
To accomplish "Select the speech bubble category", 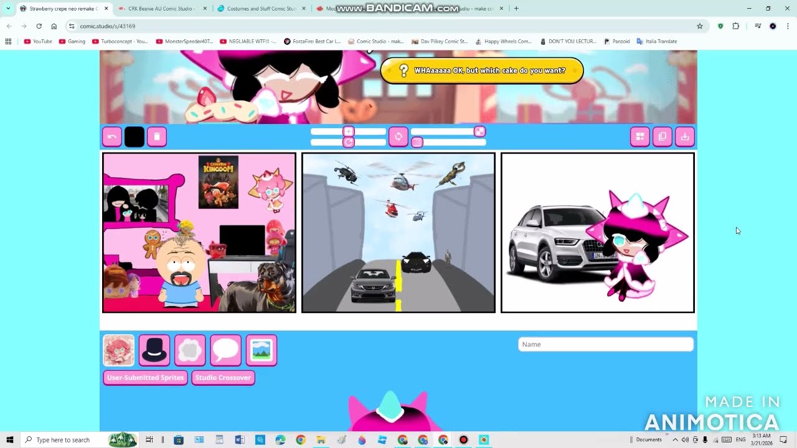I will coord(225,350).
